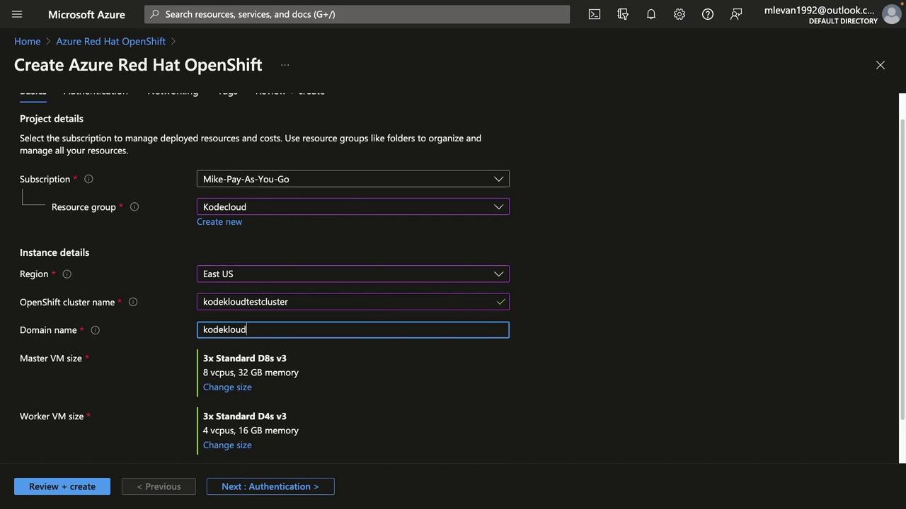Open the Help question mark icon
The image size is (906, 509).
click(708, 14)
